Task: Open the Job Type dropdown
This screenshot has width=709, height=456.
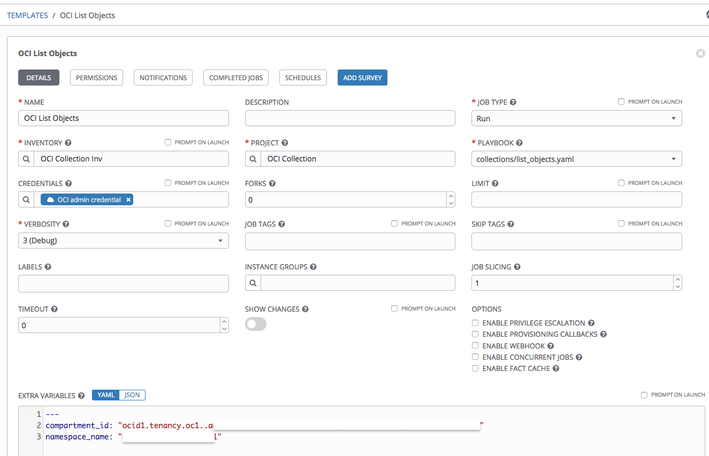Action: click(674, 118)
